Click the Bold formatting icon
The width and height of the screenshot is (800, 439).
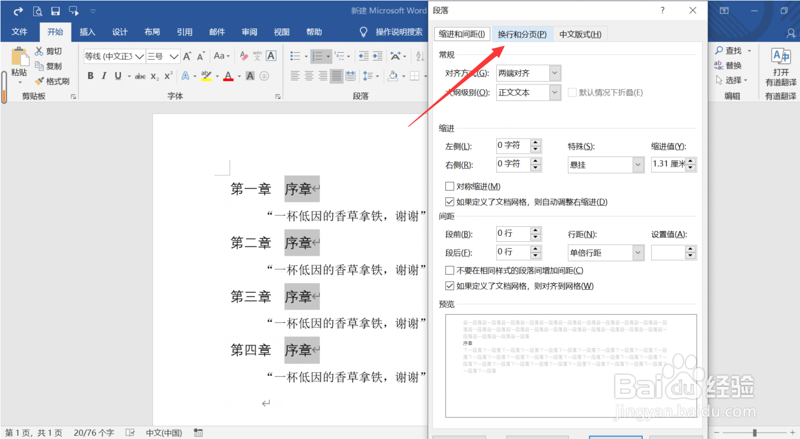(x=90, y=76)
